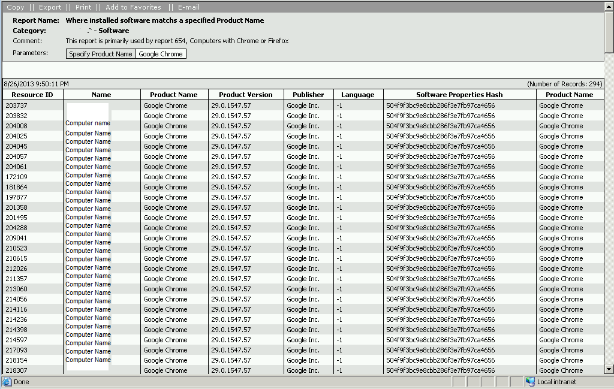
Task: Sort by the Name column header
Action: [101, 95]
